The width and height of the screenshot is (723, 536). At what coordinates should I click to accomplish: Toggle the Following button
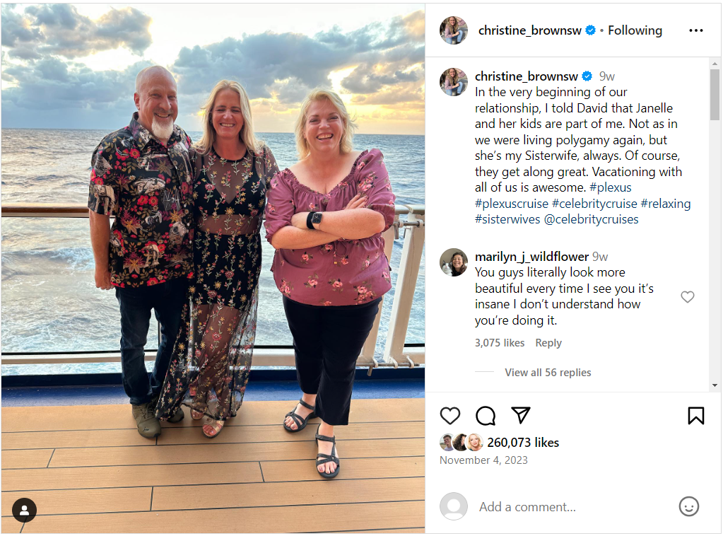635,30
